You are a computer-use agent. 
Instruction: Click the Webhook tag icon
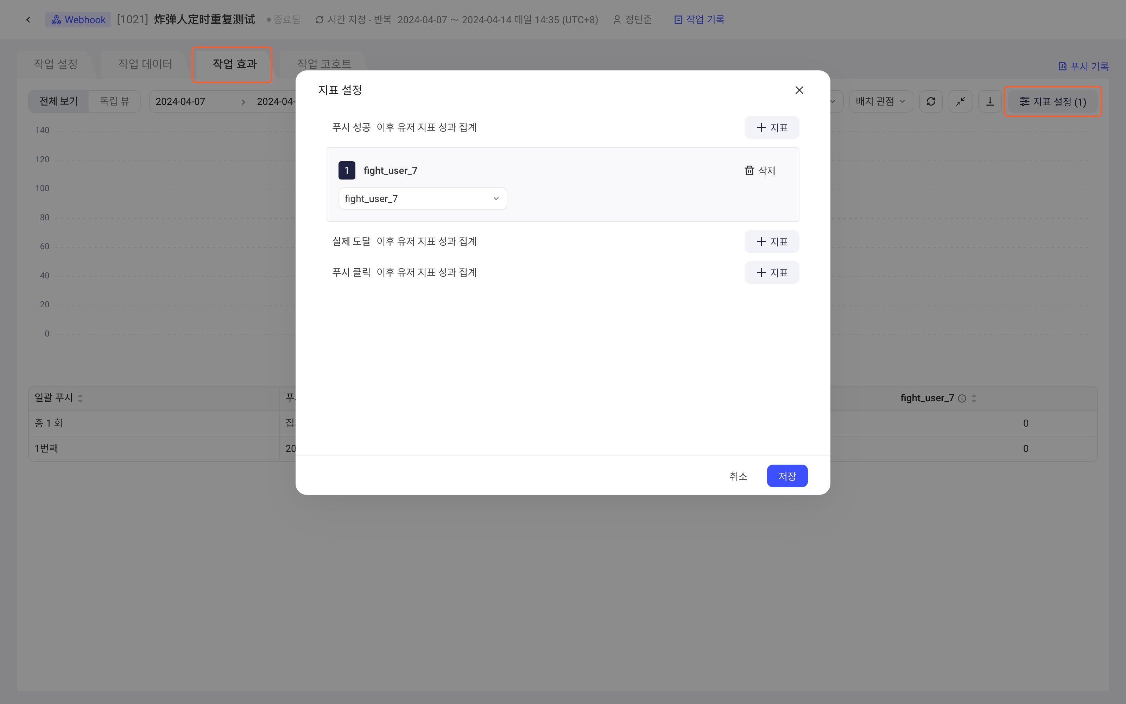[56, 20]
